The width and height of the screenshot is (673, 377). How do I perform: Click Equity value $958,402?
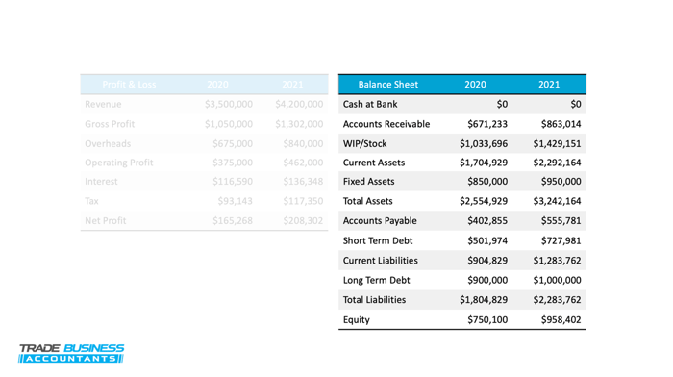tap(561, 320)
